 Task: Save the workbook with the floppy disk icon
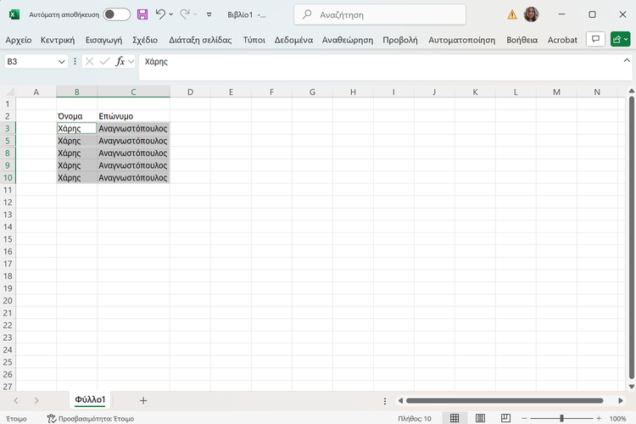tap(142, 14)
